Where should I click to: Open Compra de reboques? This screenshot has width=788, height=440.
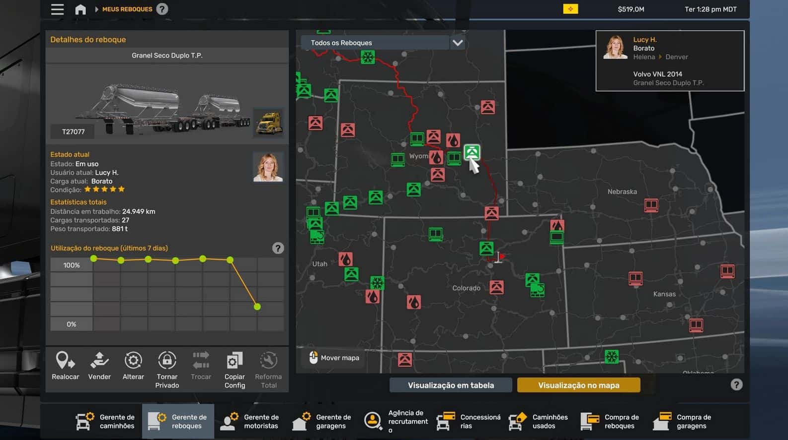611,421
